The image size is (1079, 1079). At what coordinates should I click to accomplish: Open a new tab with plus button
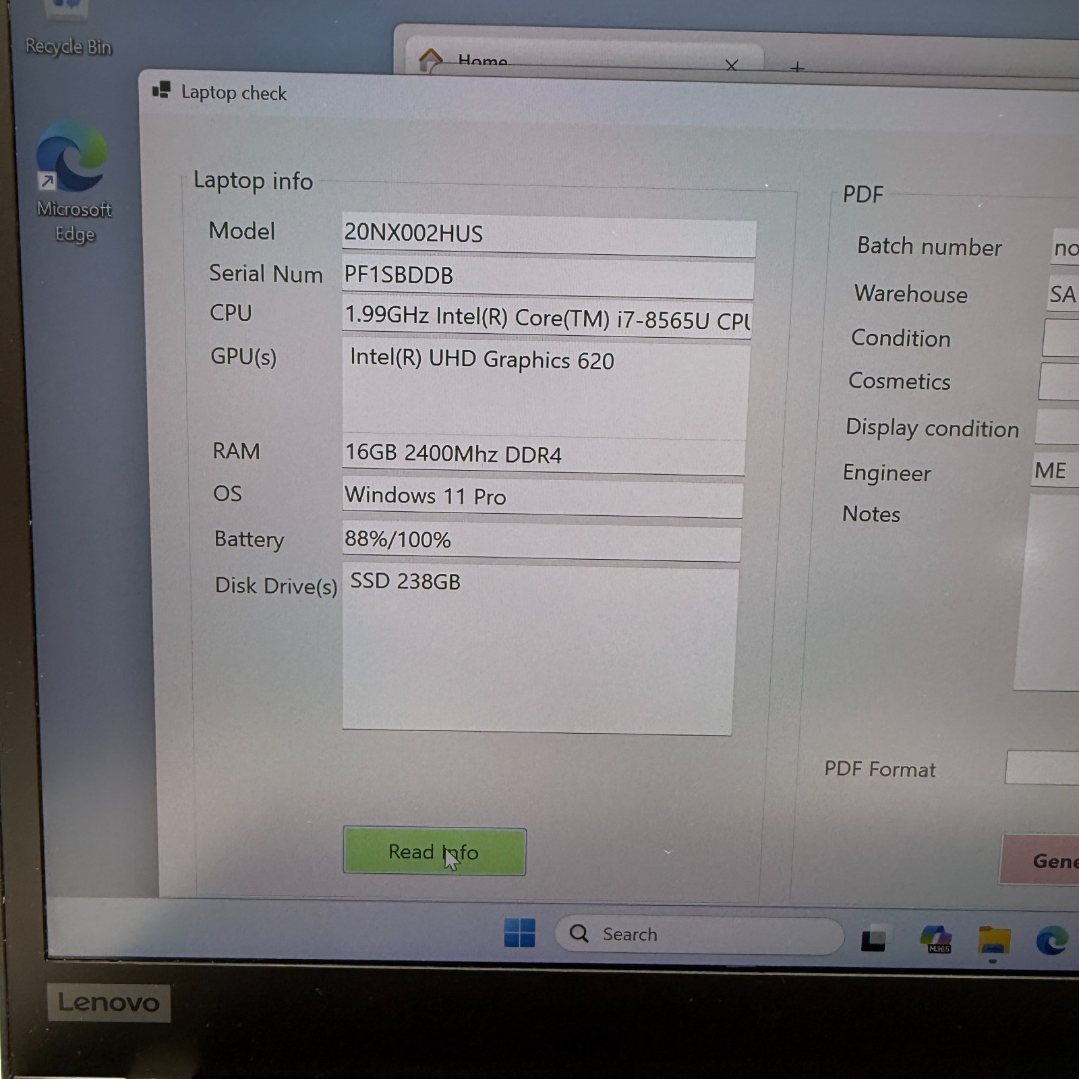[797, 67]
